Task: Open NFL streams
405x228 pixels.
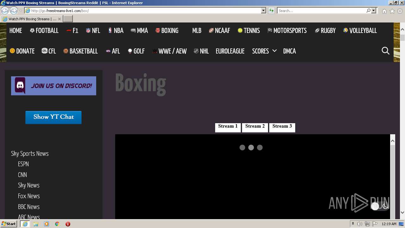Action: 93,31
